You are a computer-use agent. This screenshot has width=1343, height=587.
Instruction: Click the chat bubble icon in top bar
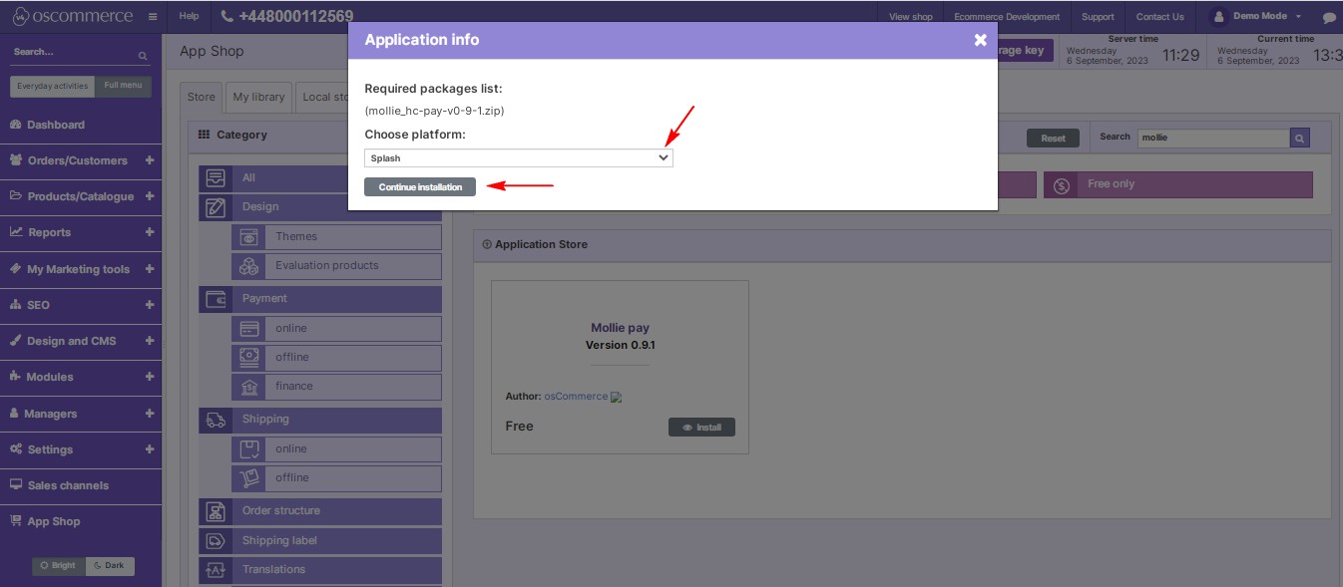pos(1329,17)
